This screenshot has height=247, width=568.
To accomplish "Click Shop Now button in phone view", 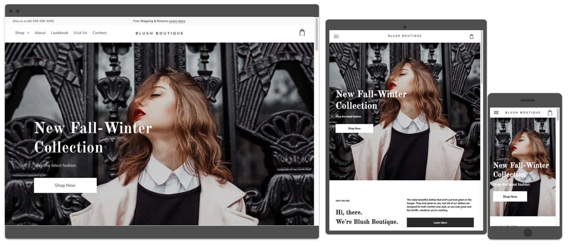I will [x=510, y=197].
